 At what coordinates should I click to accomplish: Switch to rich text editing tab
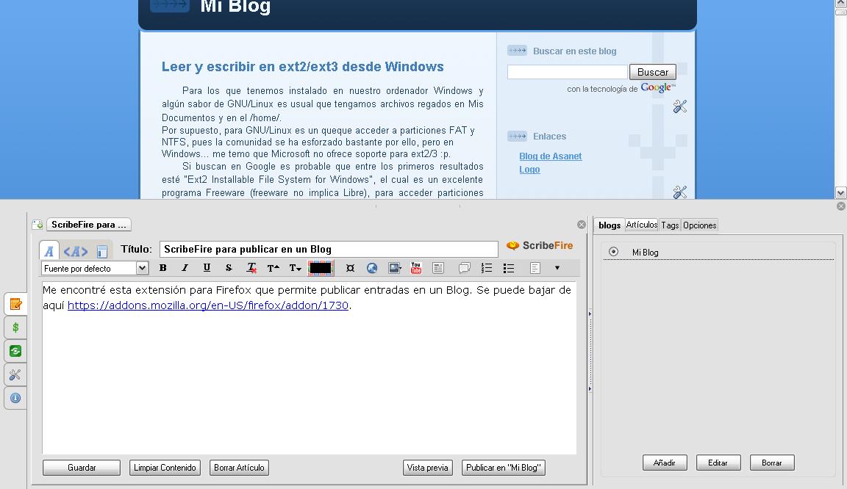49,251
